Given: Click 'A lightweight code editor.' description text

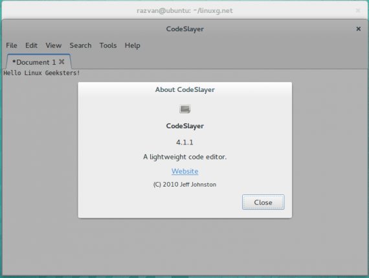Looking at the screenshot, I should coord(184,157).
